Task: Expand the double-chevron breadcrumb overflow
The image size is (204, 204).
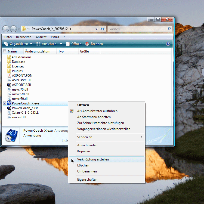Action: [x=29, y=29]
